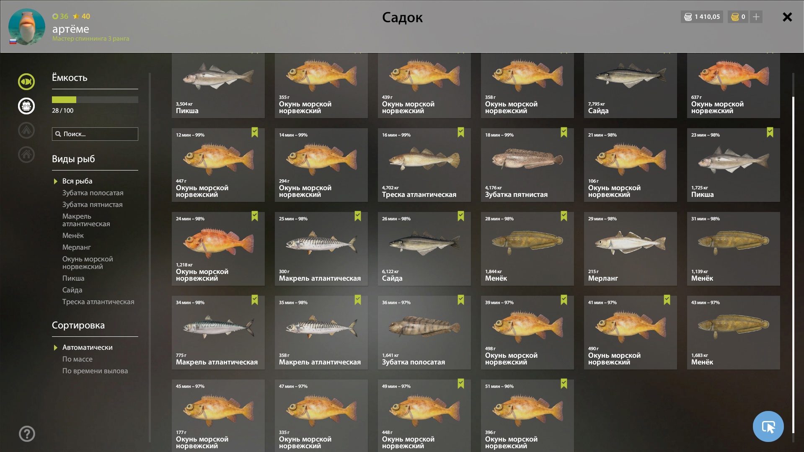
Task: Select the second sidebar net icon
Action: click(26, 106)
